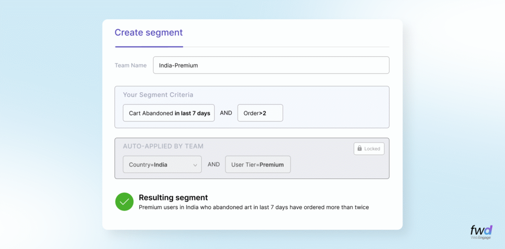The height and width of the screenshot is (249, 505).
Task: Click the green checkmark icon
Action: pos(124,202)
